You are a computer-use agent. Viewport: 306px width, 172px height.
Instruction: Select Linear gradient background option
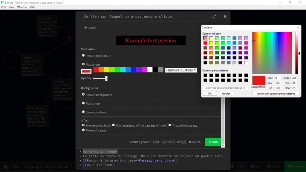[83, 112]
